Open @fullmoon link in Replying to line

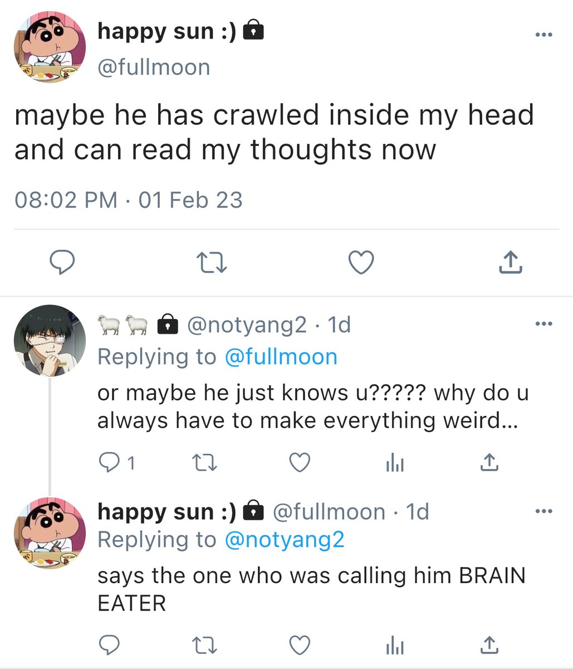[281, 357]
